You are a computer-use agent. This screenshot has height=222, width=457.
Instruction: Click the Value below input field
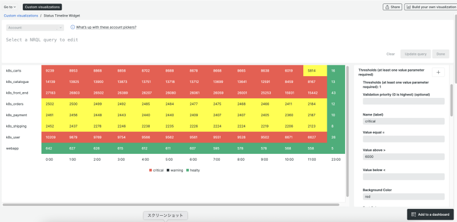pyautogui.click(x=404, y=177)
